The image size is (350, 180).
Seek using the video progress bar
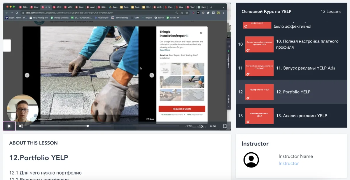104,126
